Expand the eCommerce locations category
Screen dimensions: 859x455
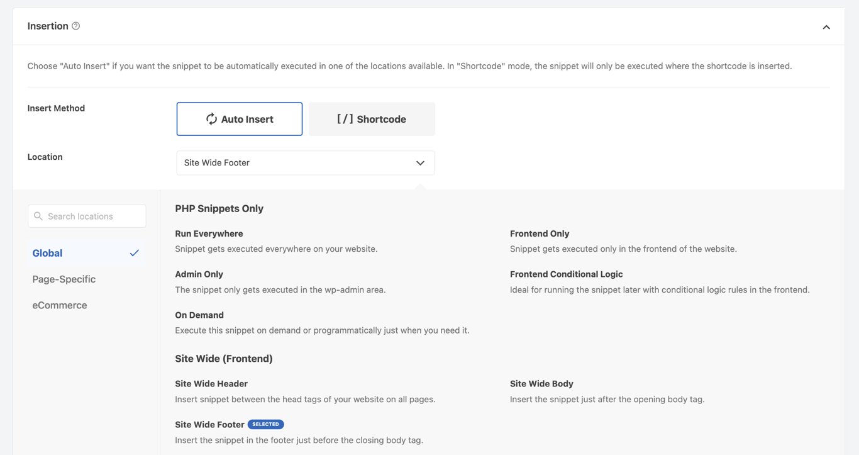[x=60, y=305]
